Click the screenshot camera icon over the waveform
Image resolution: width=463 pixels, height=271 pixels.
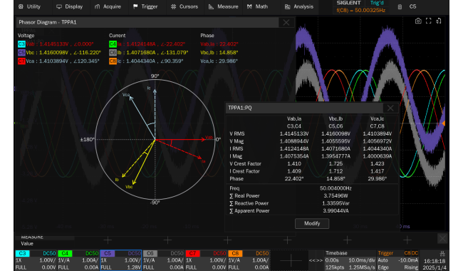click(418, 21)
